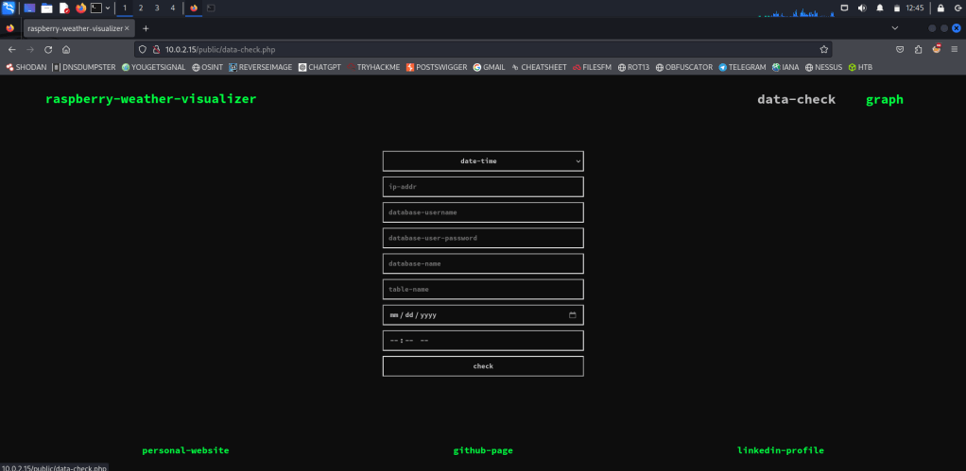Open the calendar picker in the date field
The image size is (966, 471).
point(573,315)
